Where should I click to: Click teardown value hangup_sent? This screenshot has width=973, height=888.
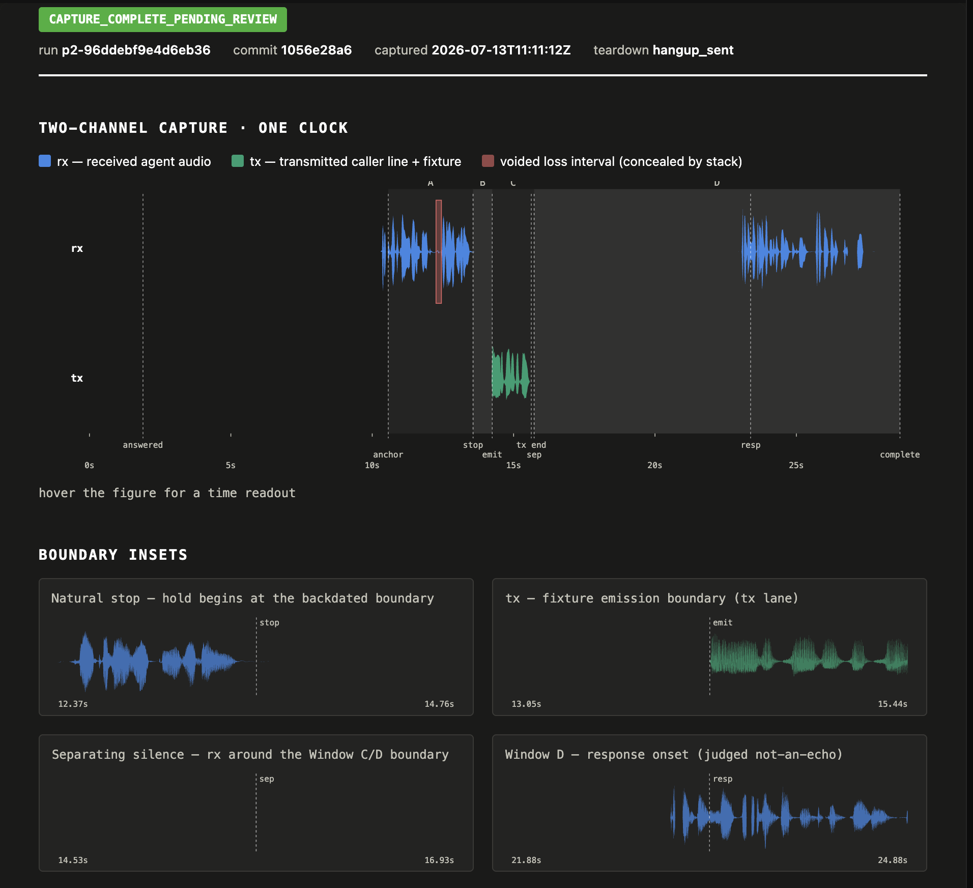pyautogui.click(x=693, y=50)
